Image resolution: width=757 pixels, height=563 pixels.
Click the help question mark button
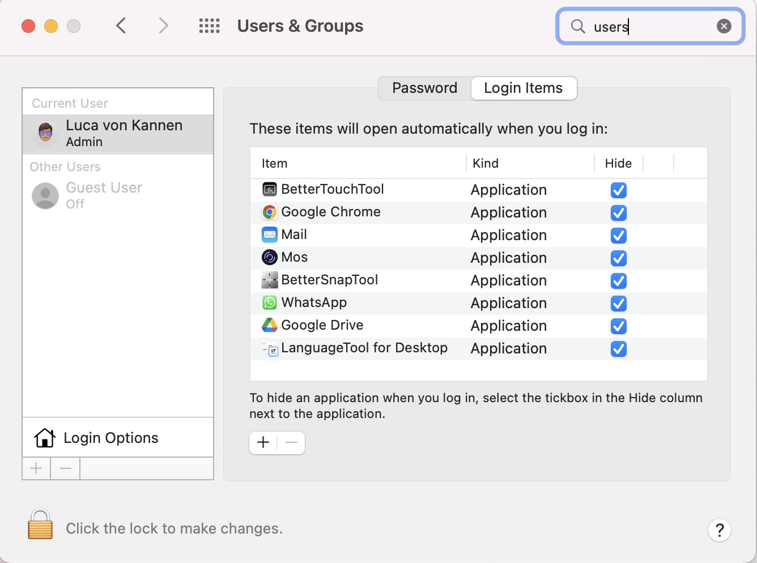[719, 530]
